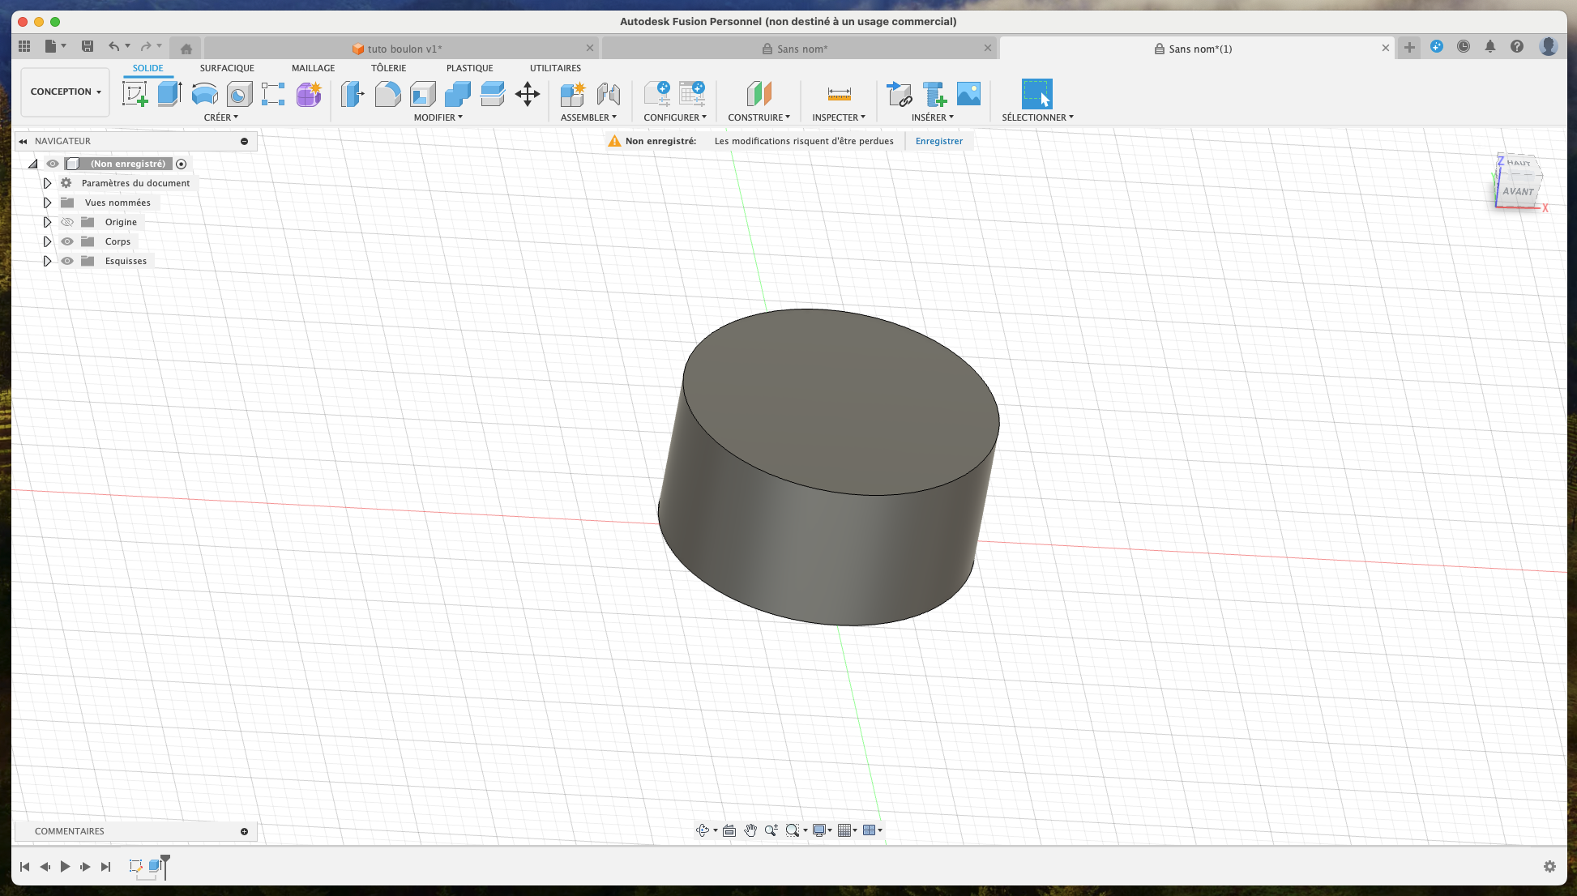Select the Combine tool
The image size is (1577, 896).
click(457, 94)
